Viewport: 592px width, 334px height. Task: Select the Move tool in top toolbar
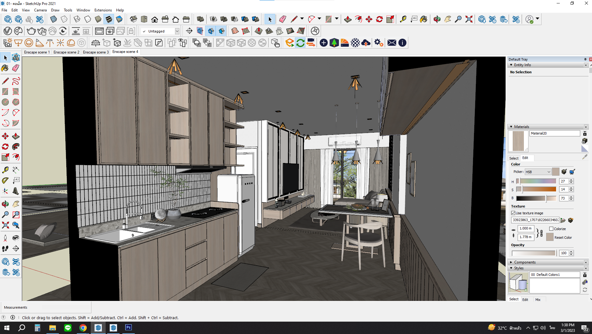pos(369,19)
